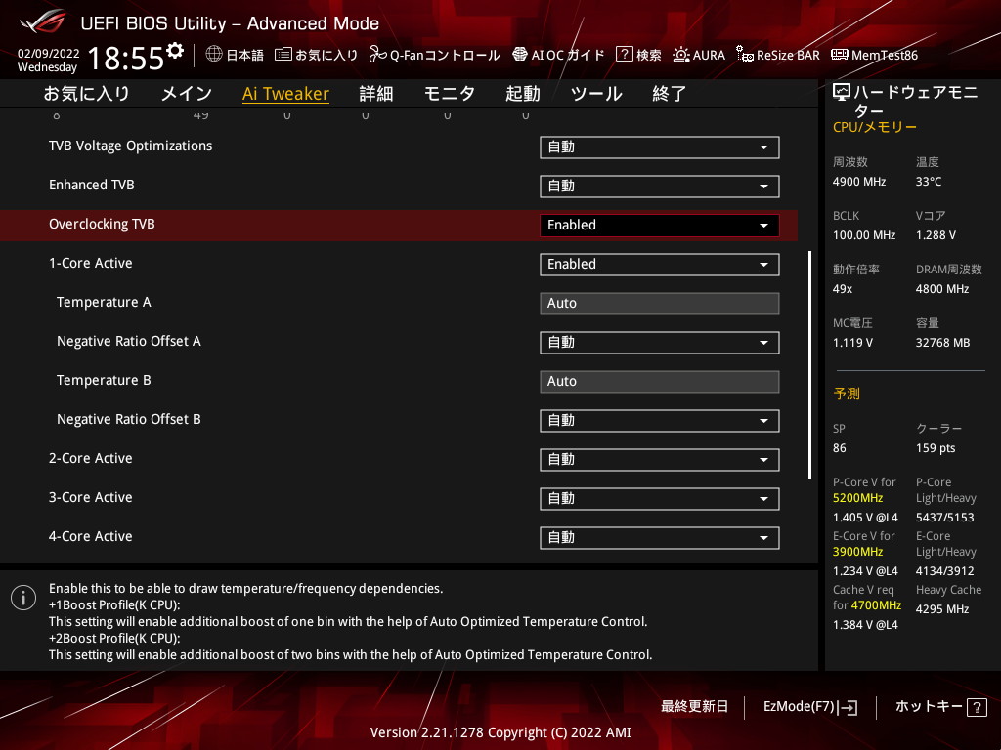1001x750 pixels.
Task: Click 日本語 language label
Action: (x=245, y=55)
